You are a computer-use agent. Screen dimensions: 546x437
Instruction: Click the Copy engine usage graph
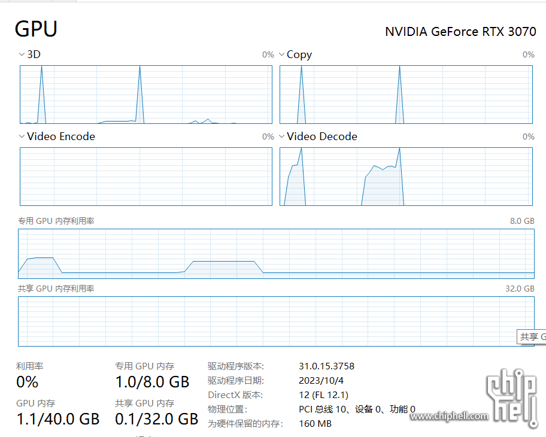pos(406,95)
